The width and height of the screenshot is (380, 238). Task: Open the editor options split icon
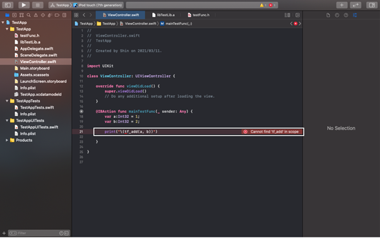[x=287, y=15]
